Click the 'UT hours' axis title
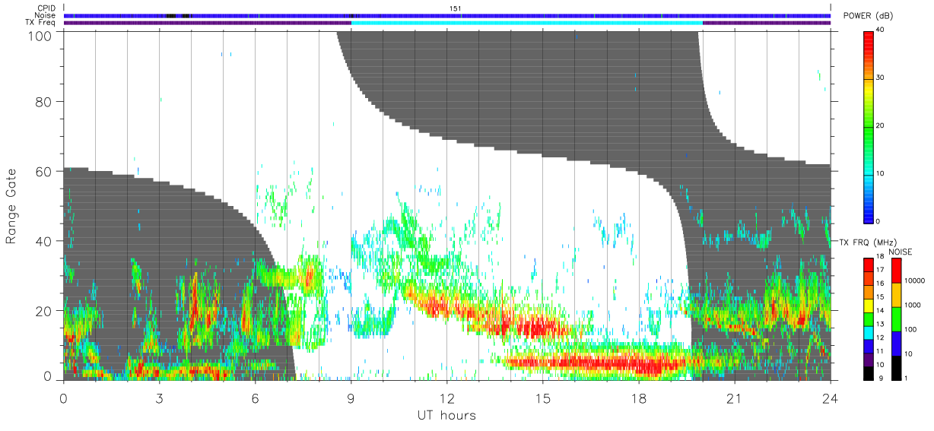The width and height of the screenshot is (934, 431). pos(446,415)
